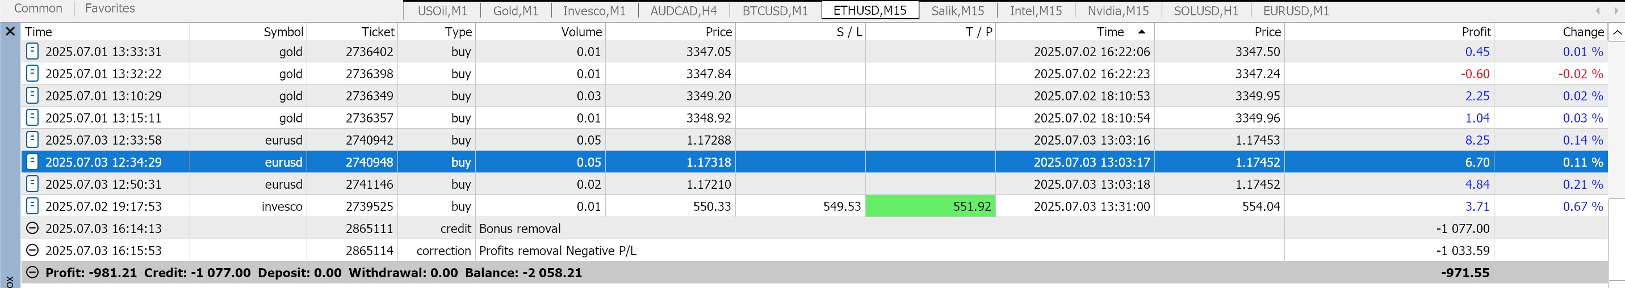Click the trade icon for ticket 2736349
This screenshot has height=288, width=1625.
point(32,95)
